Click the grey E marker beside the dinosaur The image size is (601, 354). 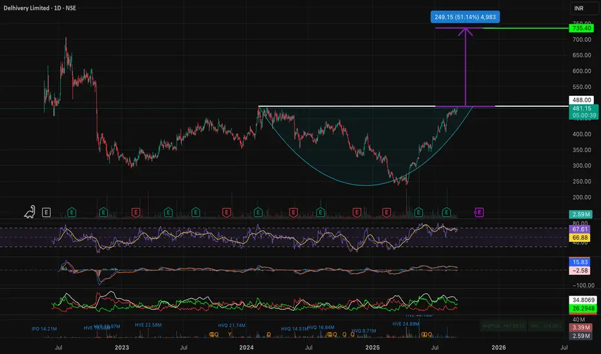46,212
